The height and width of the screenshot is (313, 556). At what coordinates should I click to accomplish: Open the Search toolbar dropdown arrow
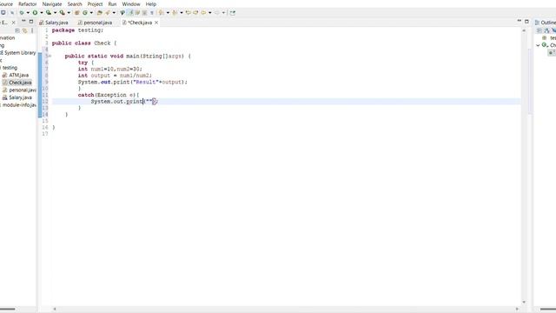click(x=114, y=13)
